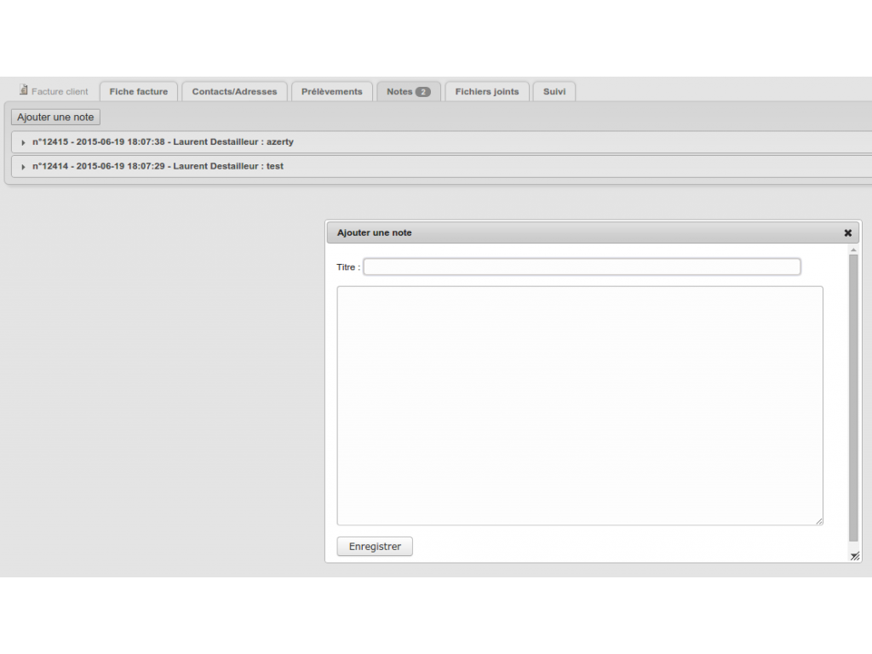Click the note count badge 2
872x654 pixels.
pos(422,92)
